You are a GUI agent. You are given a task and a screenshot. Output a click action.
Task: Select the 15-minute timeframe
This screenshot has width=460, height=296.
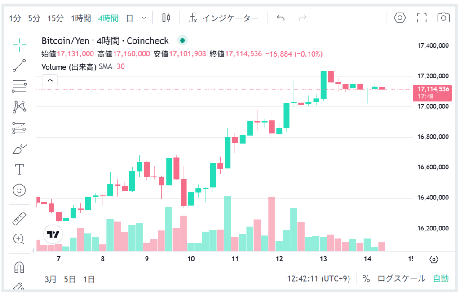(56, 18)
